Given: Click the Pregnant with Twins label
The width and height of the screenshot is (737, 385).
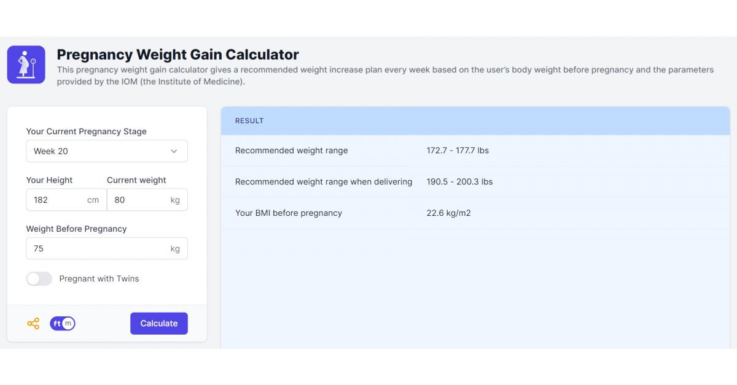Looking at the screenshot, I should coord(99,279).
